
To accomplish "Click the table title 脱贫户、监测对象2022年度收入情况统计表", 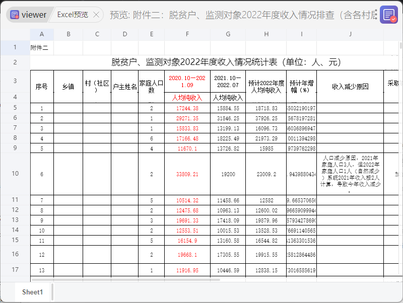I will click(x=226, y=62).
